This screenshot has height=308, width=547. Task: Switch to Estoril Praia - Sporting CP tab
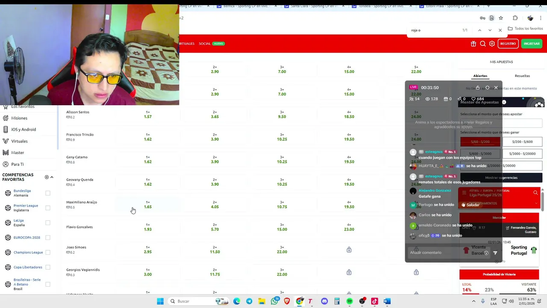450,6
